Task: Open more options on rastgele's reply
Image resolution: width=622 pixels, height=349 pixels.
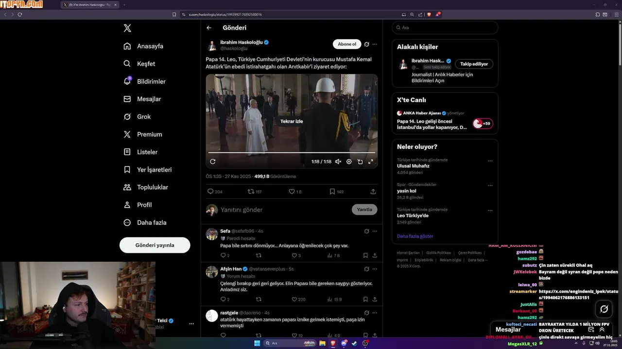Action: [x=375, y=313]
